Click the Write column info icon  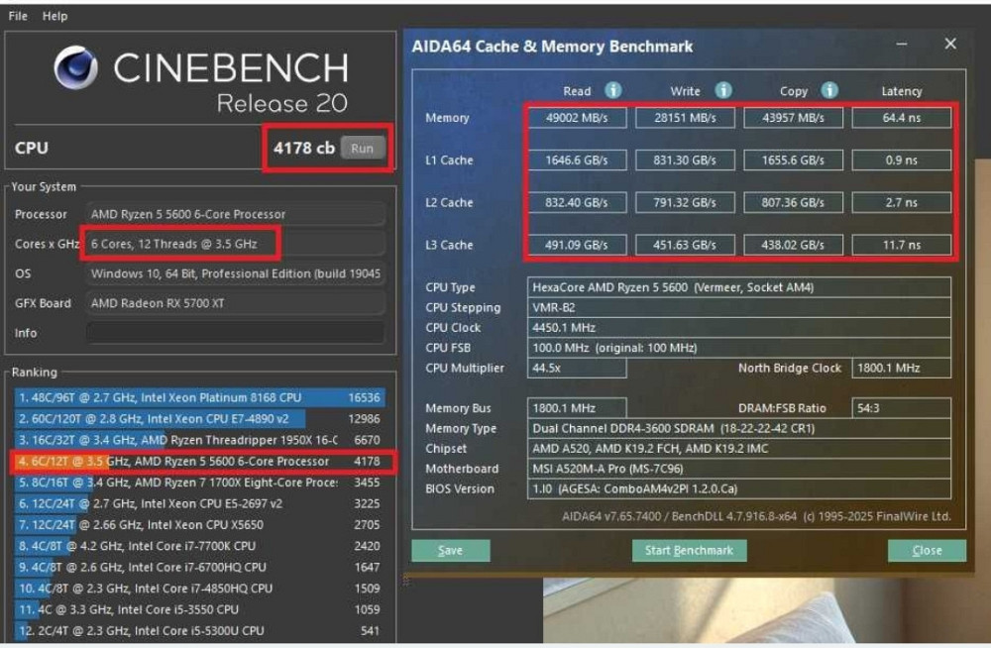point(723,90)
